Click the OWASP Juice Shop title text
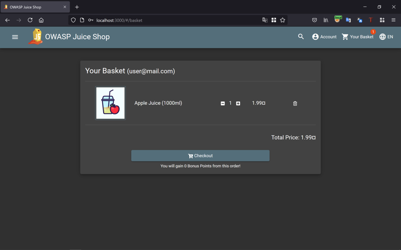The height and width of the screenshot is (250, 401). [x=77, y=37]
